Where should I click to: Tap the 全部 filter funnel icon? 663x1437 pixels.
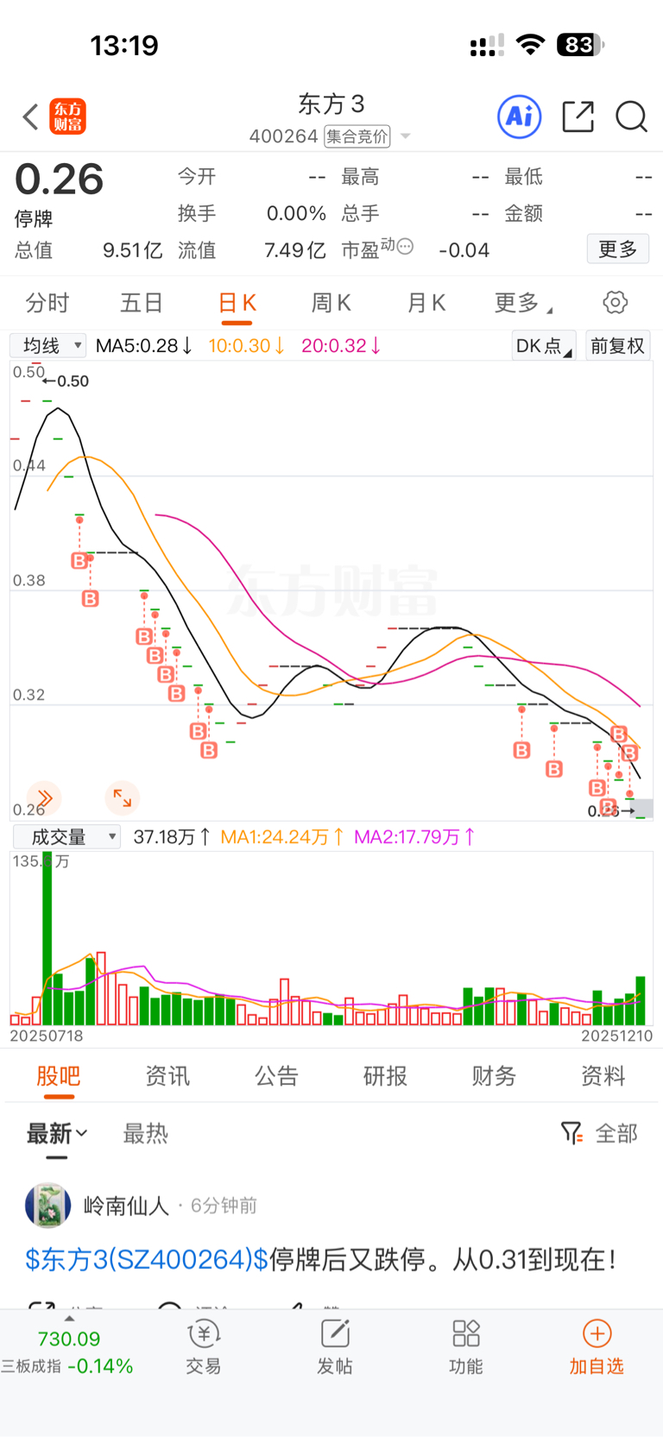(571, 1133)
